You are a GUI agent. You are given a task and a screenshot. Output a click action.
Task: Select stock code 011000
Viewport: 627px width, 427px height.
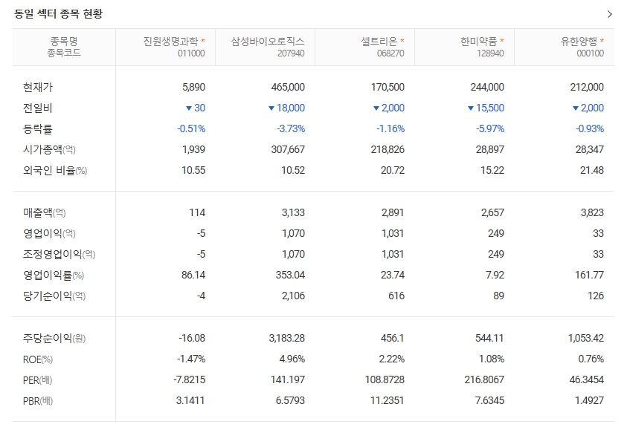tap(191, 53)
